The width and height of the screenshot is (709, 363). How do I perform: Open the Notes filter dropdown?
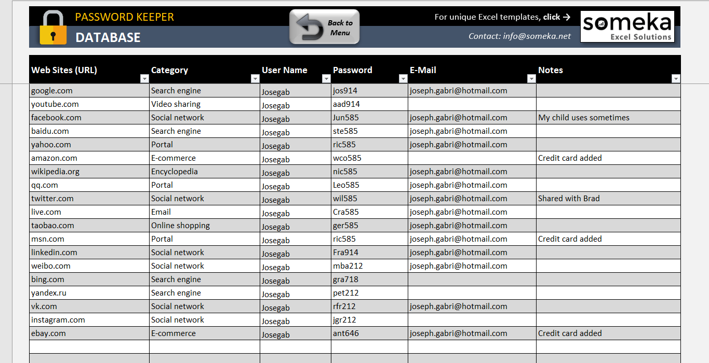point(676,78)
